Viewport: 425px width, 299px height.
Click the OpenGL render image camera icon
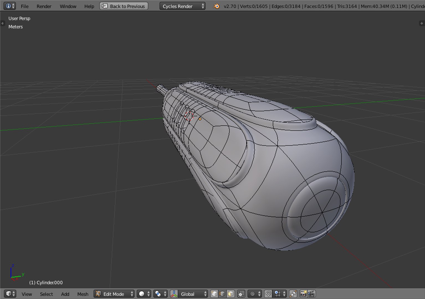tap(303, 294)
